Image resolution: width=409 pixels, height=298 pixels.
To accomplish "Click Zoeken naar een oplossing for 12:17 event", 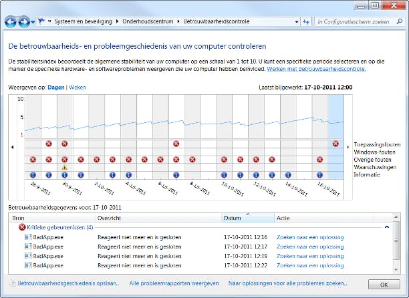I will (x=310, y=247).
